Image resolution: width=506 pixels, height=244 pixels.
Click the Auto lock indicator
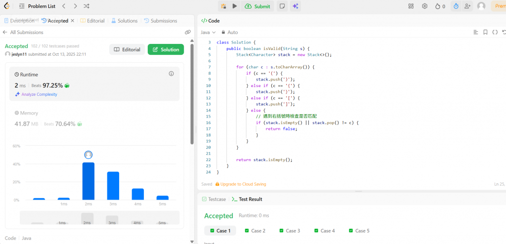[229, 32]
